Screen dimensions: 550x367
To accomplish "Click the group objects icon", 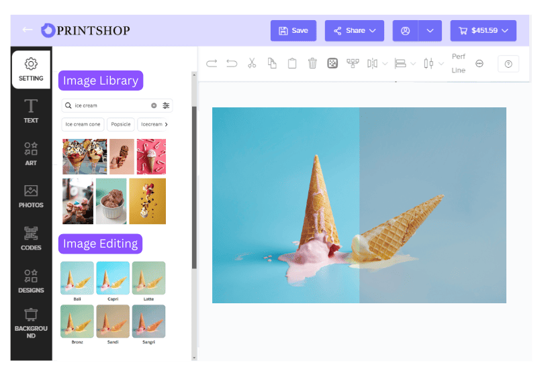I will tap(353, 63).
